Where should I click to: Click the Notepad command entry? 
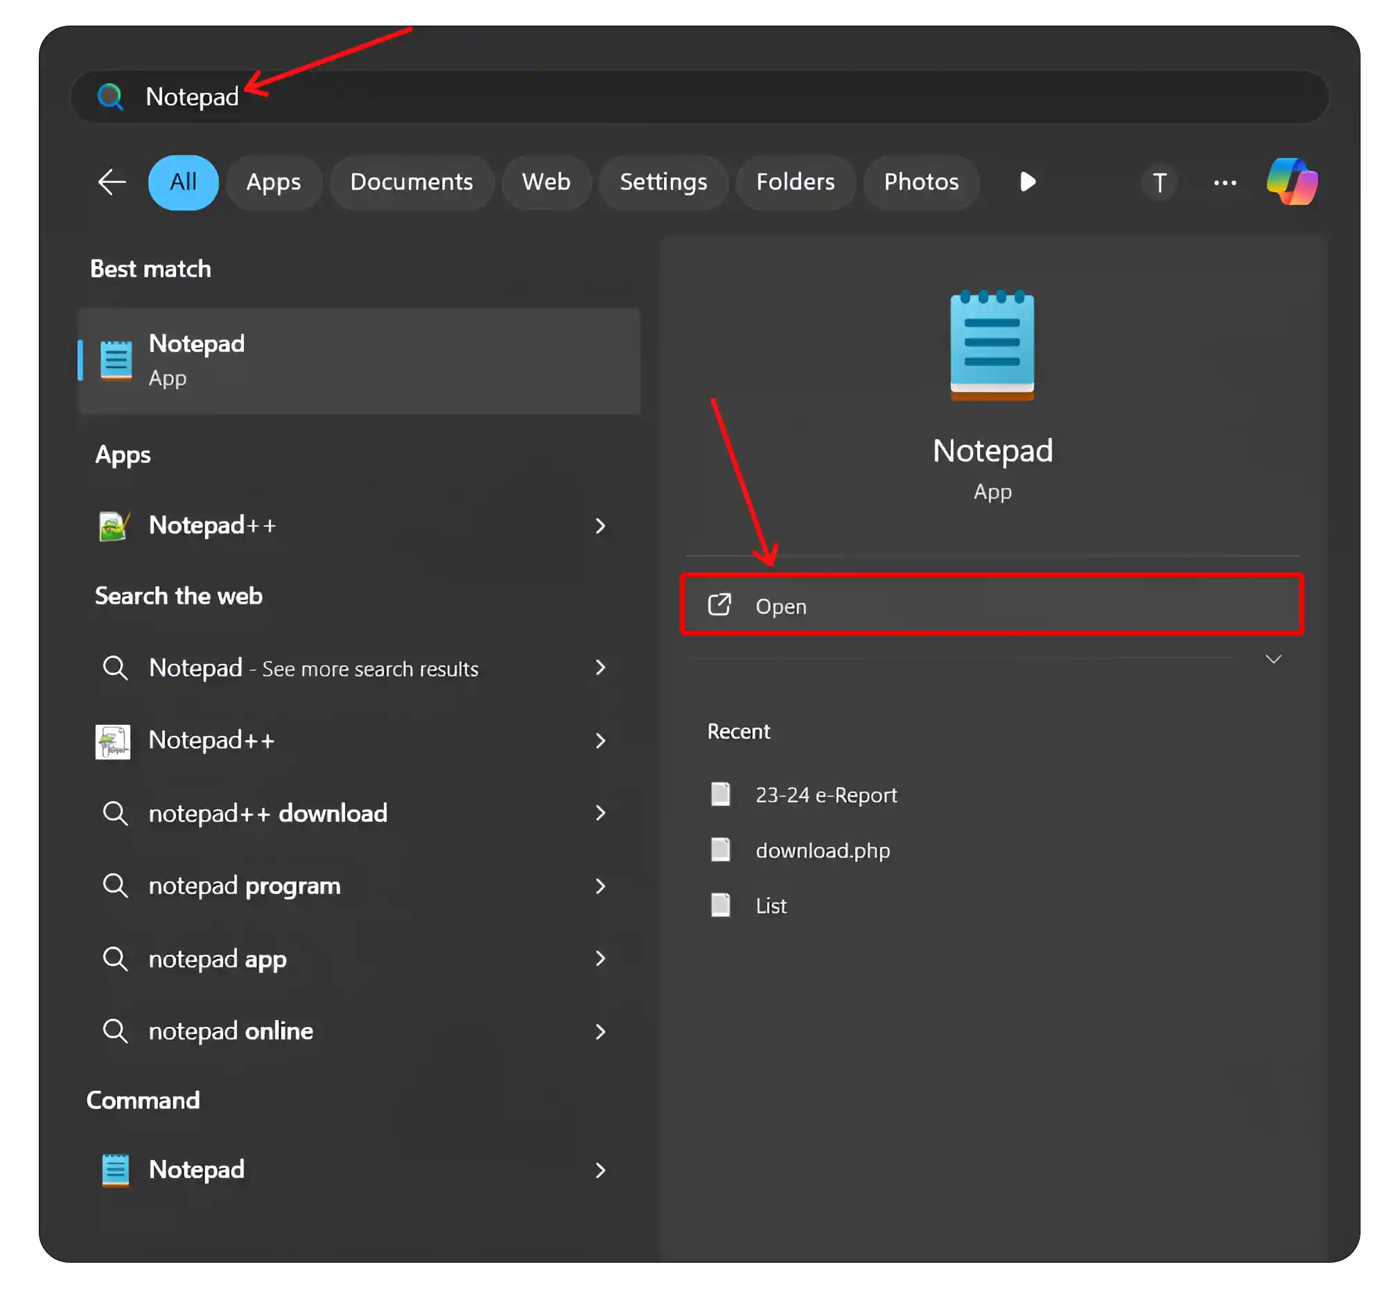point(353,1170)
